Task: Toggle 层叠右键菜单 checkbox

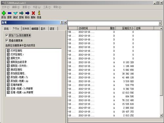Action: [7, 40]
